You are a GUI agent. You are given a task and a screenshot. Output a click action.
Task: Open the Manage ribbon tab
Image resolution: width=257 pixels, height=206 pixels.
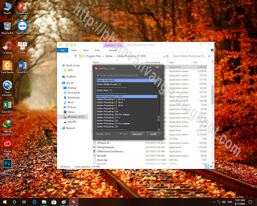point(113,50)
